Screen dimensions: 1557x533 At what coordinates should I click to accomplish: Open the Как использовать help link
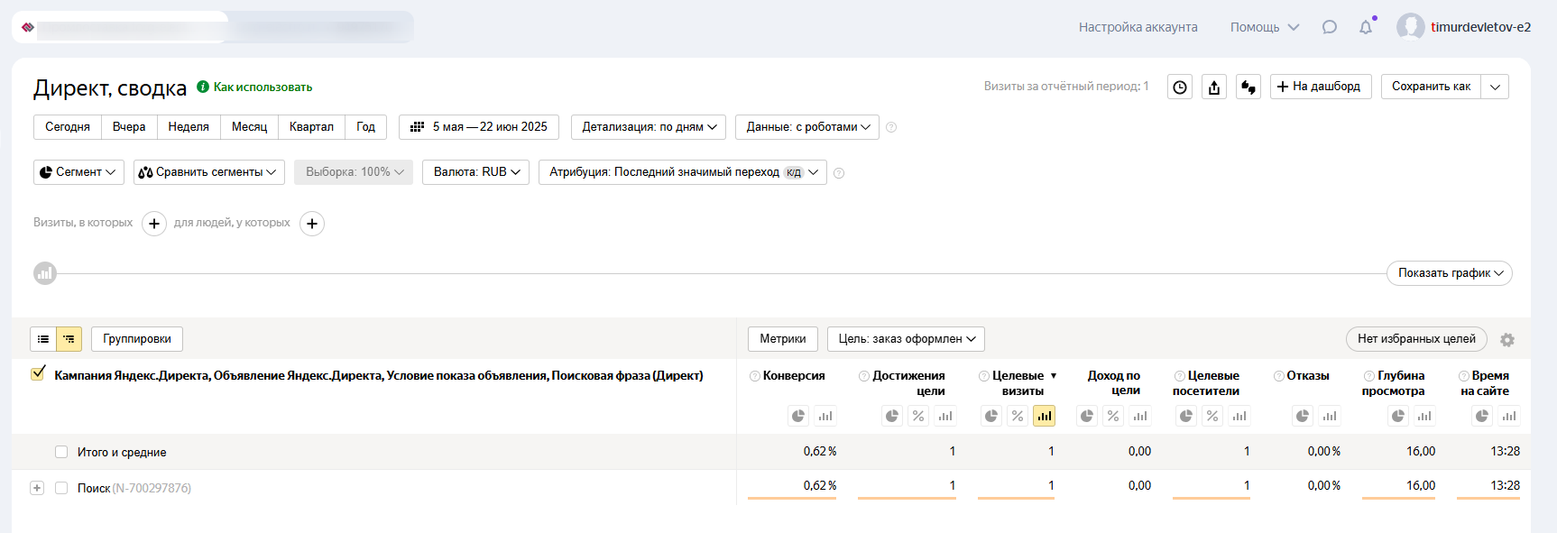[x=263, y=87]
